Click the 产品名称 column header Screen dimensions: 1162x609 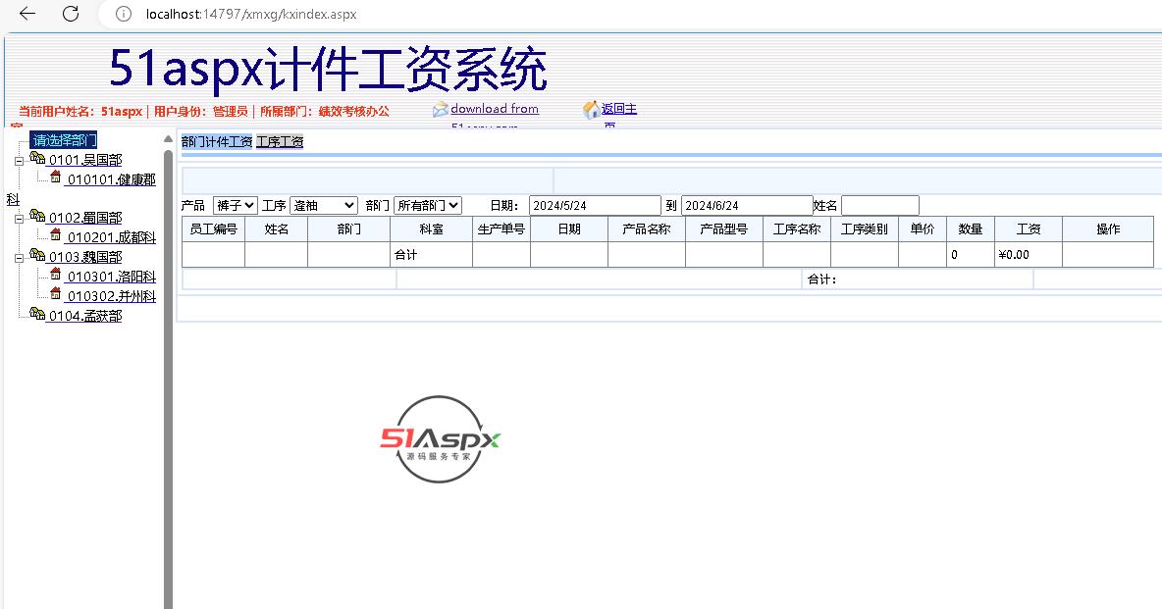(x=647, y=228)
